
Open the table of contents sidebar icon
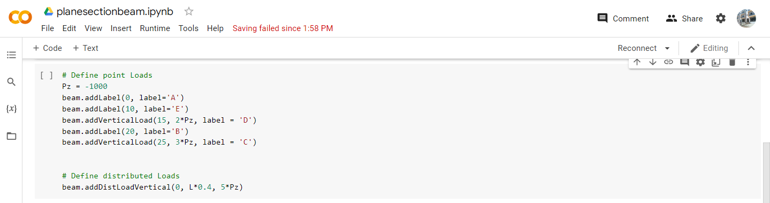[11, 55]
